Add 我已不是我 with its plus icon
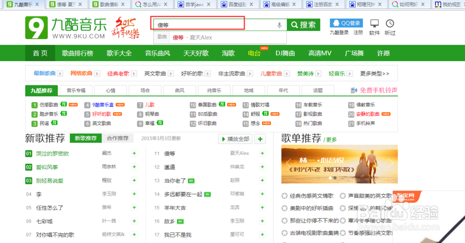 [262, 235]
